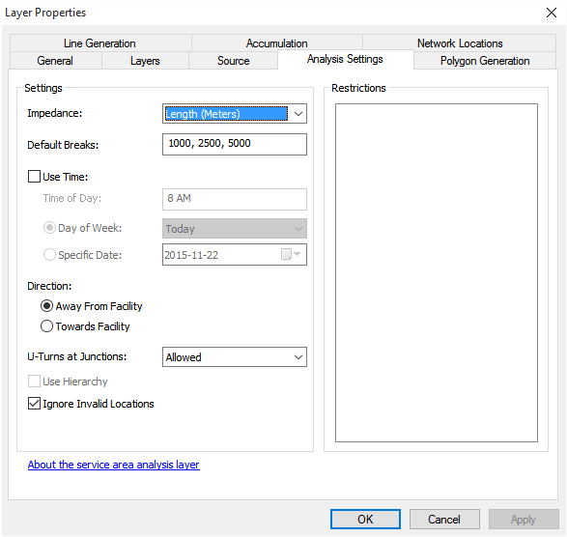The width and height of the screenshot is (567, 537).
Task: Open the Polygon Generation tab
Action: click(485, 61)
